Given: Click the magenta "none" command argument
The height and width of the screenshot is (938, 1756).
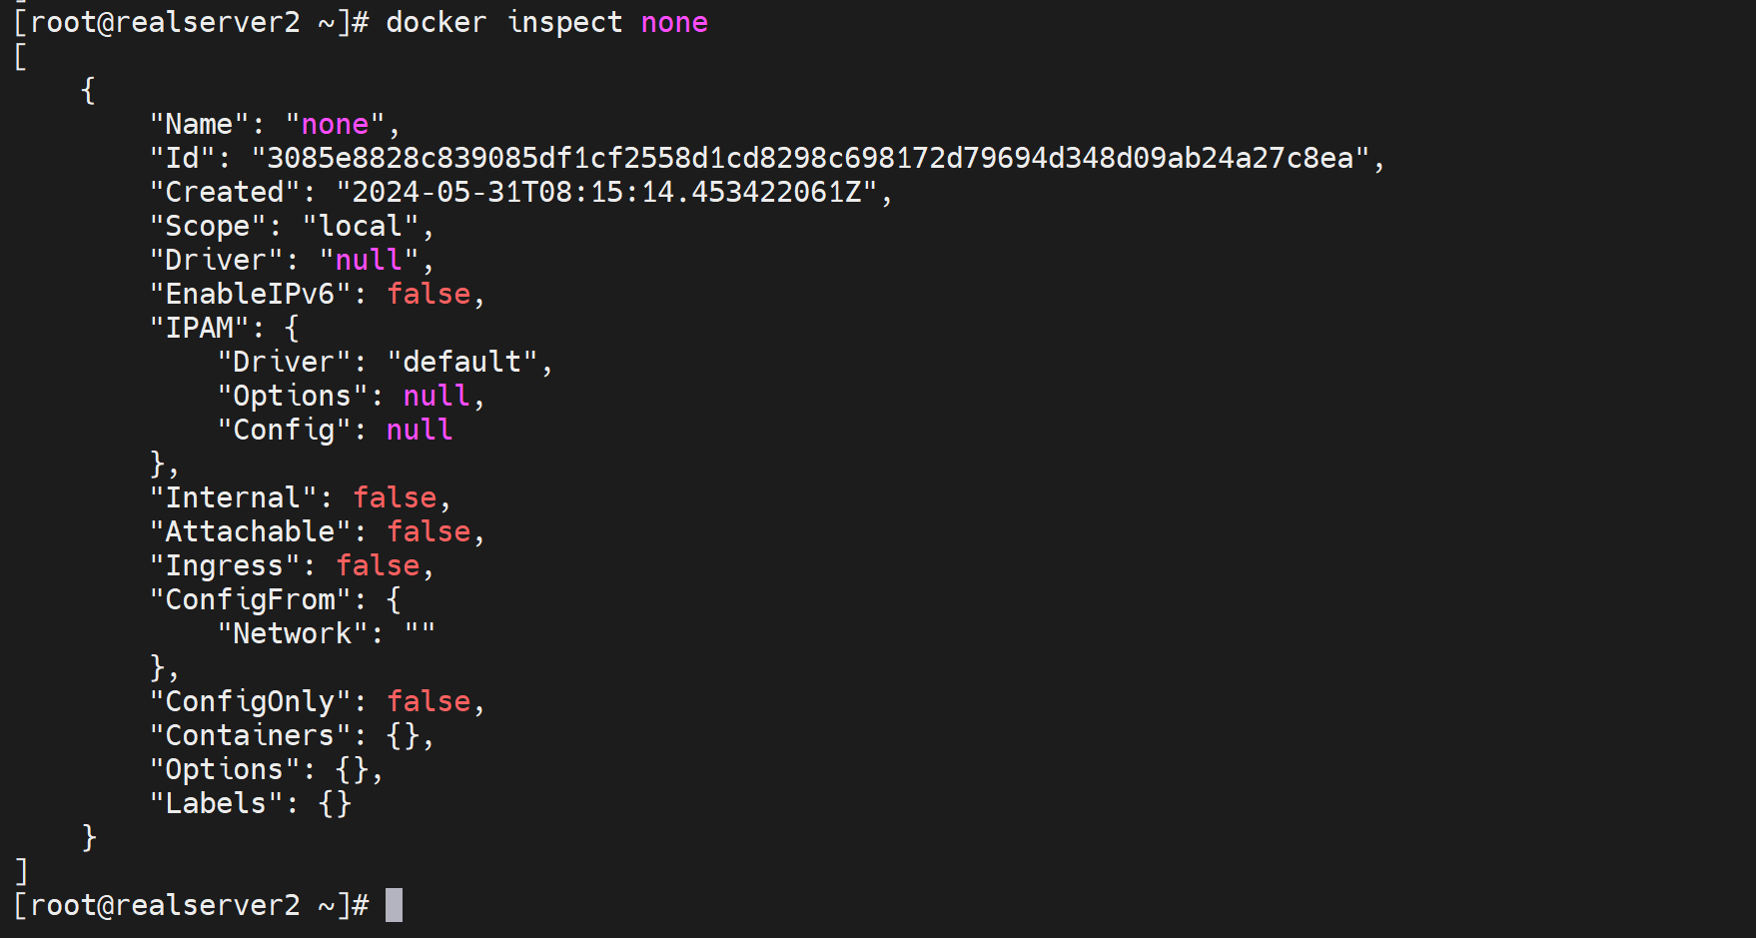Looking at the screenshot, I should pyautogui.click(x=674, y=22).
